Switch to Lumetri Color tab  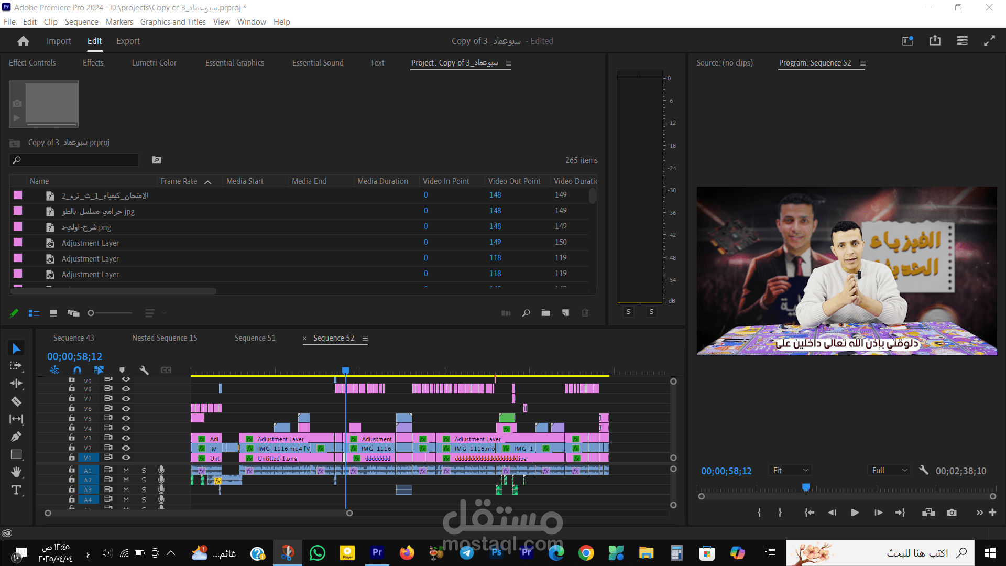point(154,63)
